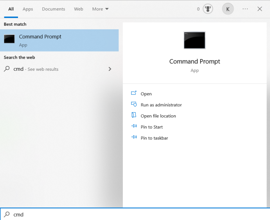Switch to the Web tab
Screen dimensions: 270x220
[x=79, y=9]
